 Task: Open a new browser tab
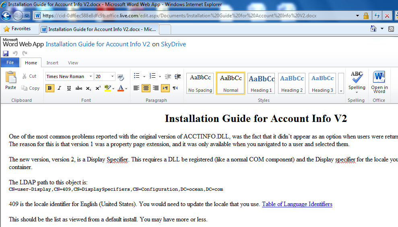[165, 30]
